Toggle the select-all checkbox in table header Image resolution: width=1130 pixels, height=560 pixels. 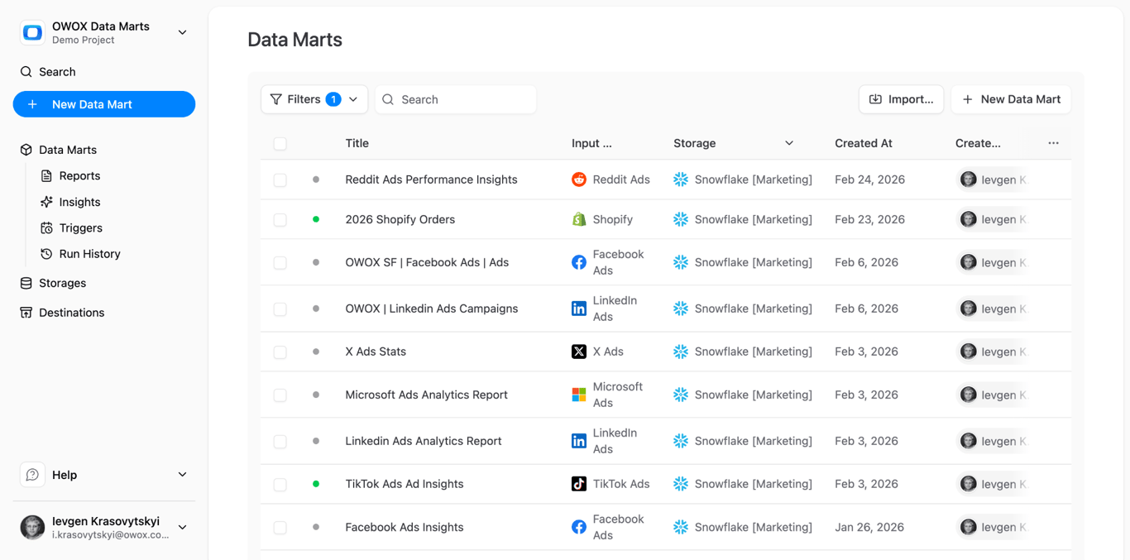(280, 144)
